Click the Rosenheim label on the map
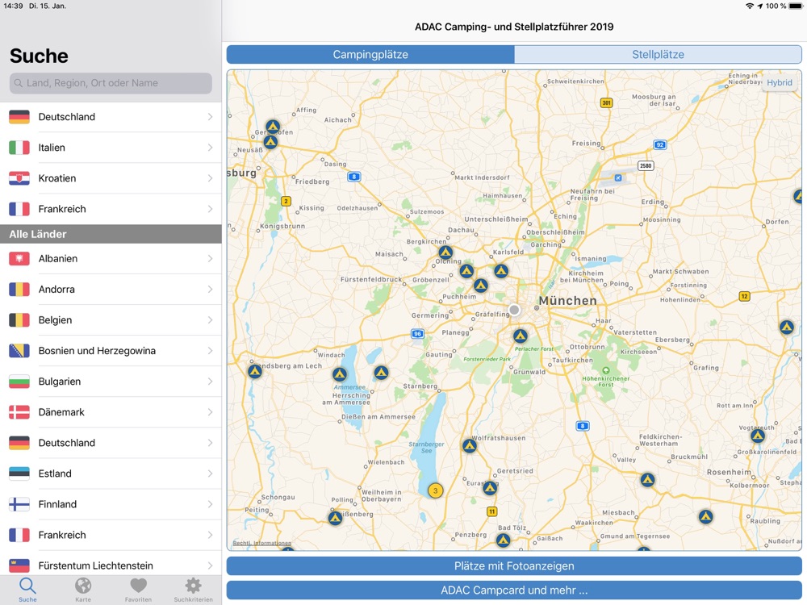The width and height of the screenshot is (807, 605). click(729, 472)
